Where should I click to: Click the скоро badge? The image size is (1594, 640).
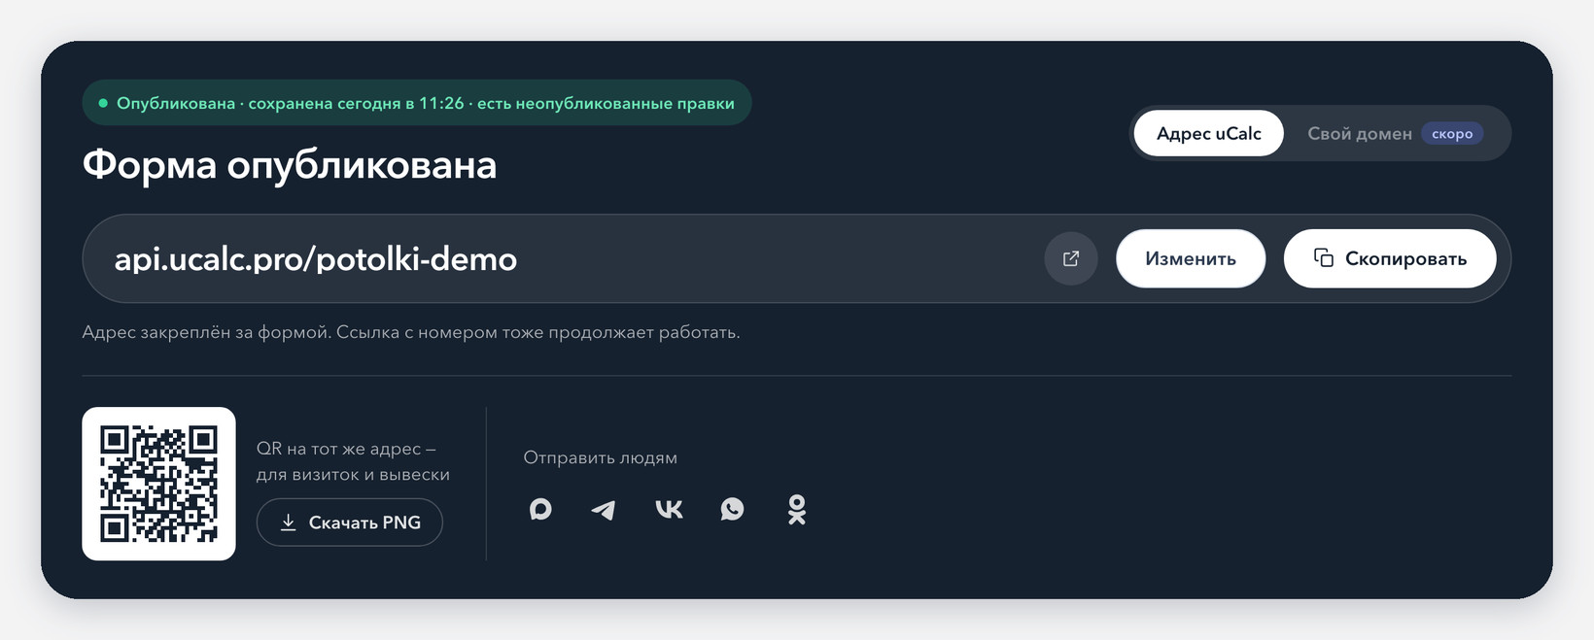coord(1452,133)
